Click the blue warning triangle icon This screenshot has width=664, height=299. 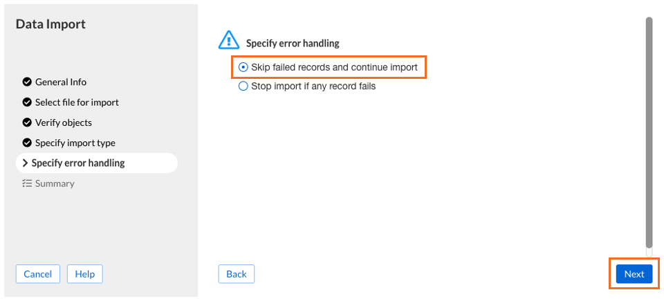click(229, 40)
